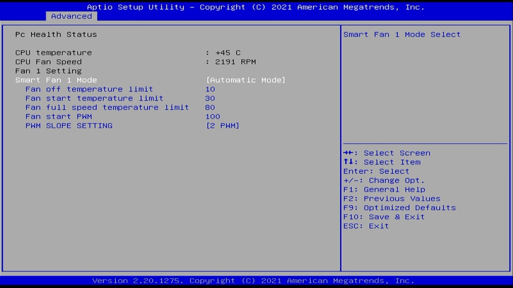Highlight the Fan off temperature limit label
Viewport: 513px width, 288px height.
tap(89, 89)
